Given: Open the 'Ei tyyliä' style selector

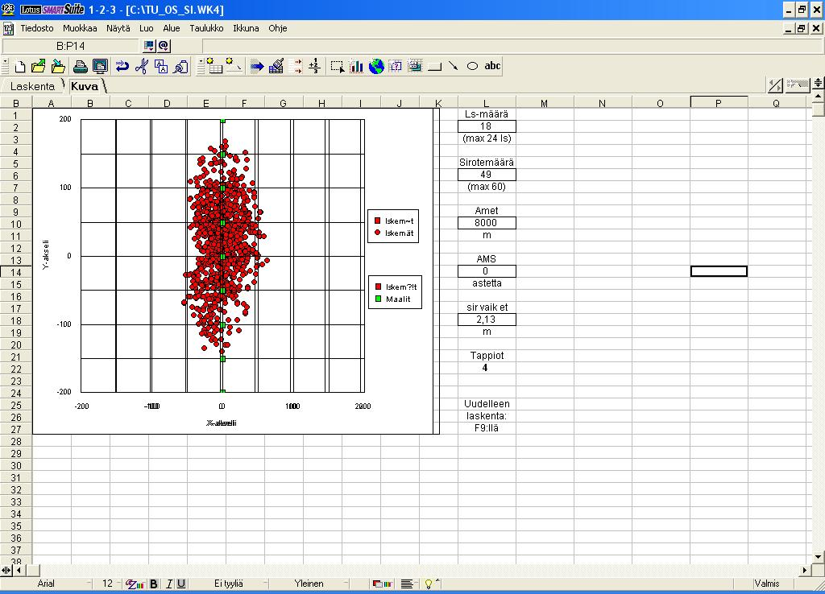Looking at the screenshot, I should 229,584.
